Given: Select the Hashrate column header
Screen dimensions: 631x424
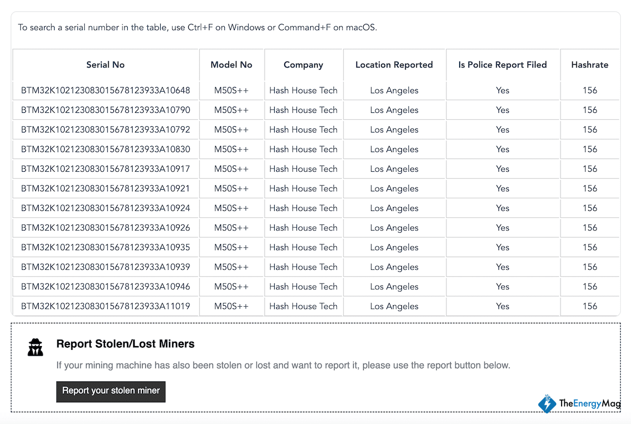Looking at the screenshot, I should pyautogui.click(x=590, y=65).
